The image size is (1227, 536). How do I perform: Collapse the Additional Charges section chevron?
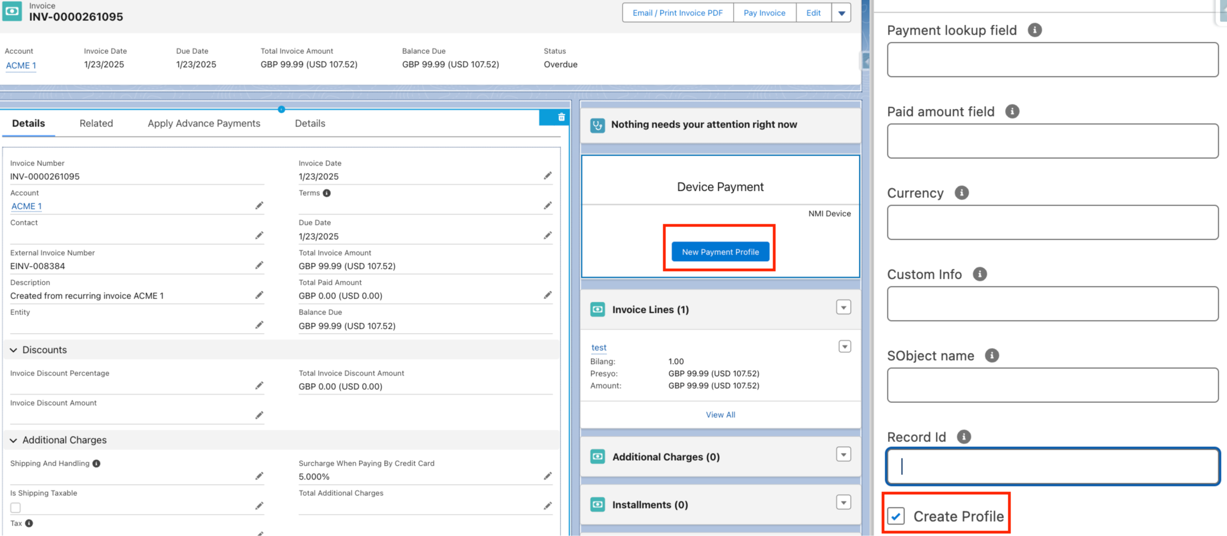point(14,440)
